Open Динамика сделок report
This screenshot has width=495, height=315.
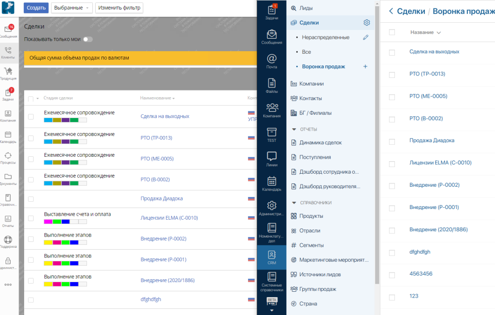click(320, 142)
